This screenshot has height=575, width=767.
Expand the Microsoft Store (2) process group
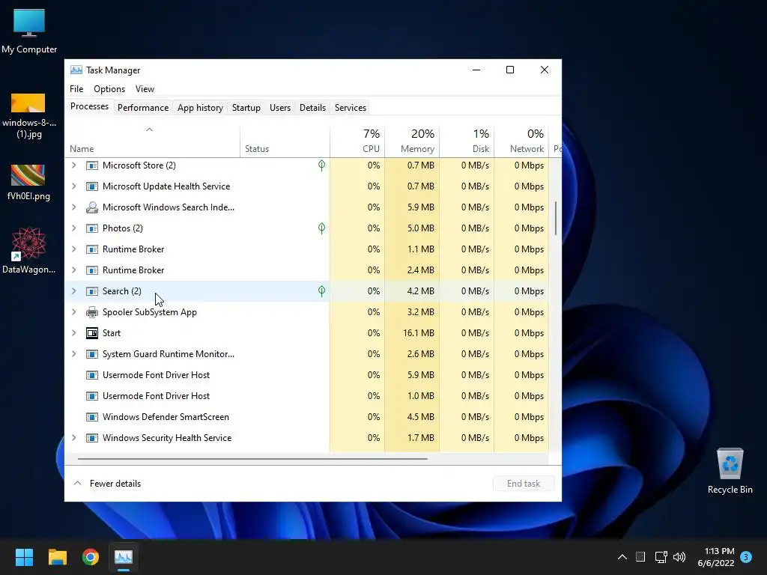[74, 165]
